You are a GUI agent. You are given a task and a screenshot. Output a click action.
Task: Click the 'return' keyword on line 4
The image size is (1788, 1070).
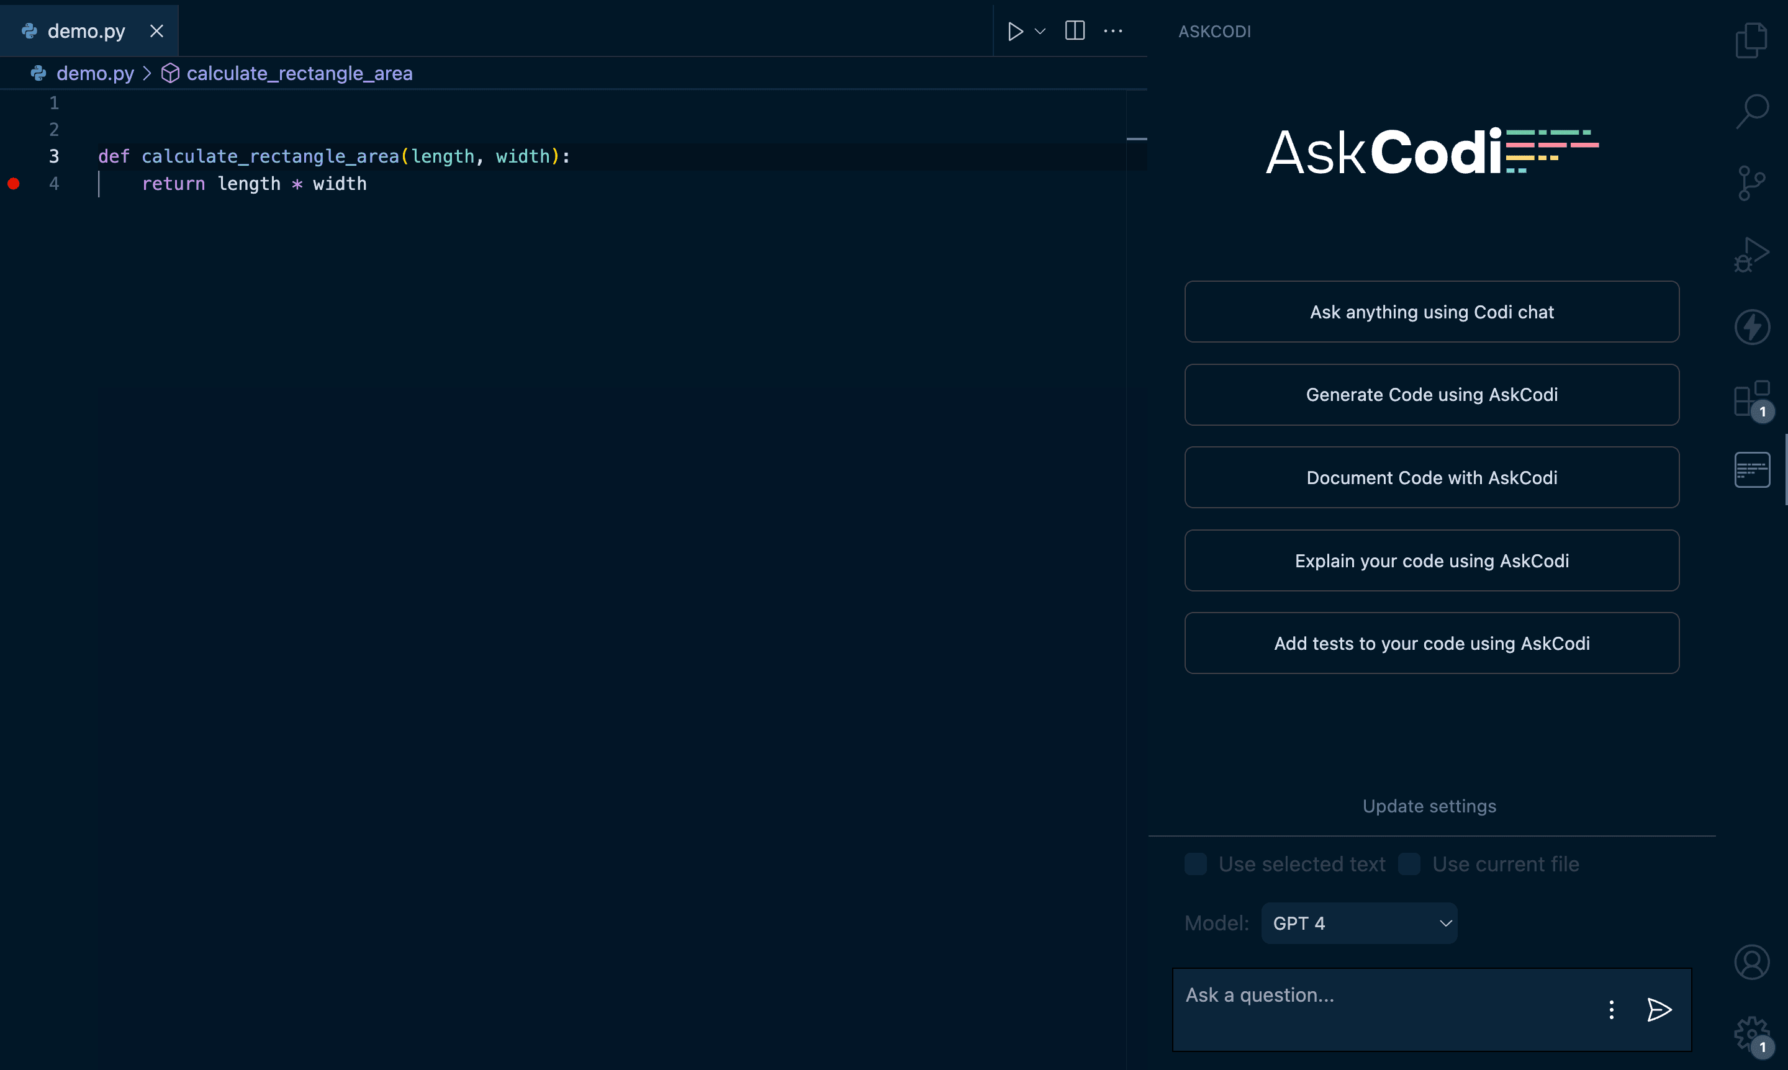pos(173,184)
